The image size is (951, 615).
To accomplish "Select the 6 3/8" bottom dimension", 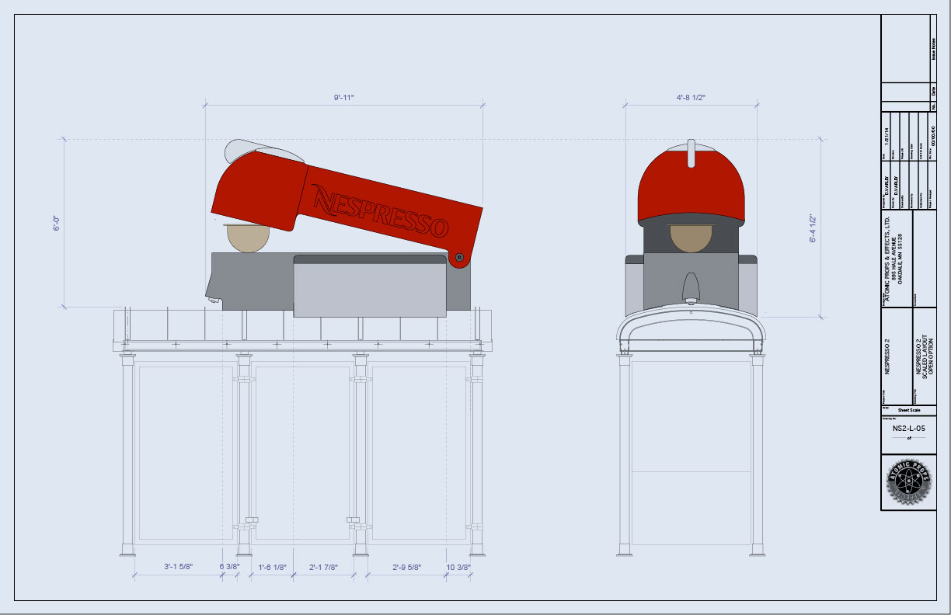I will tap(231, 568).
